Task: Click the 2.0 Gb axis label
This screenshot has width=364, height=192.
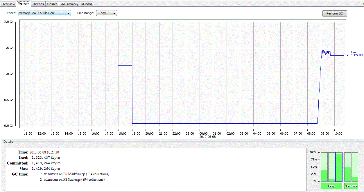Action: pyautogui.click(x=8, y=22)
